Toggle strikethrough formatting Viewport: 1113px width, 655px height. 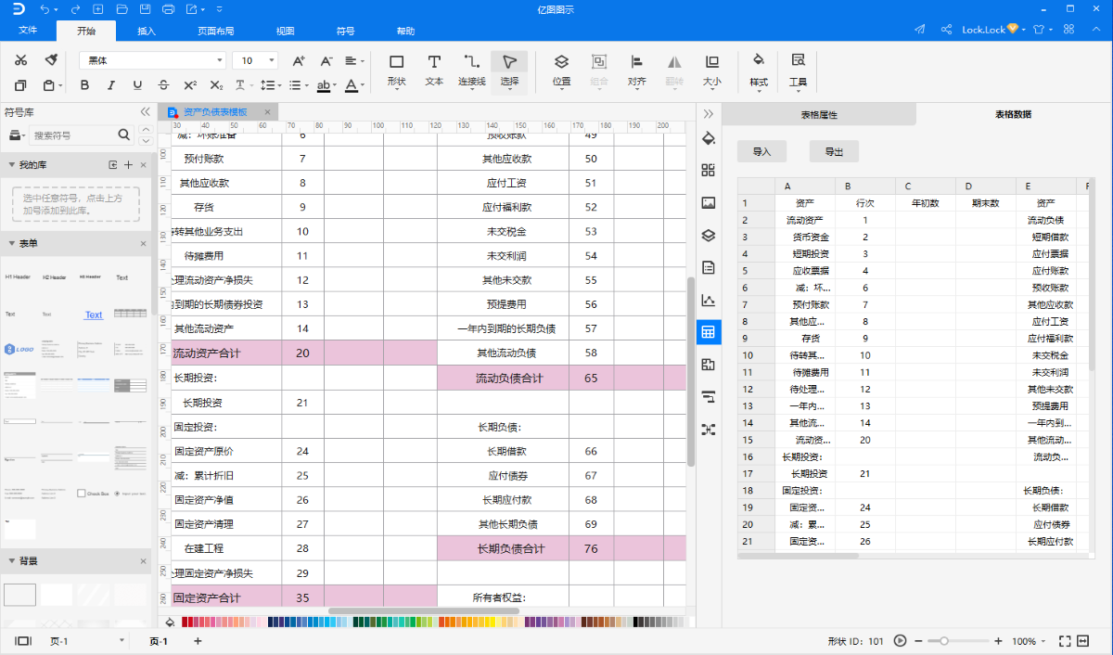(x=163, y=85)
